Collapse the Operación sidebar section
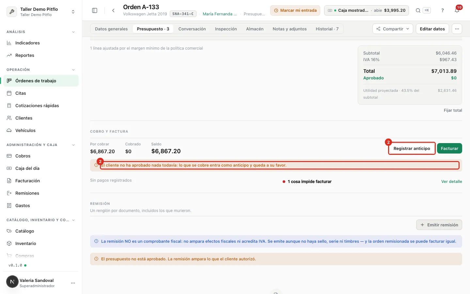This screenshot has width=470, height=294. tap(73, 70)
